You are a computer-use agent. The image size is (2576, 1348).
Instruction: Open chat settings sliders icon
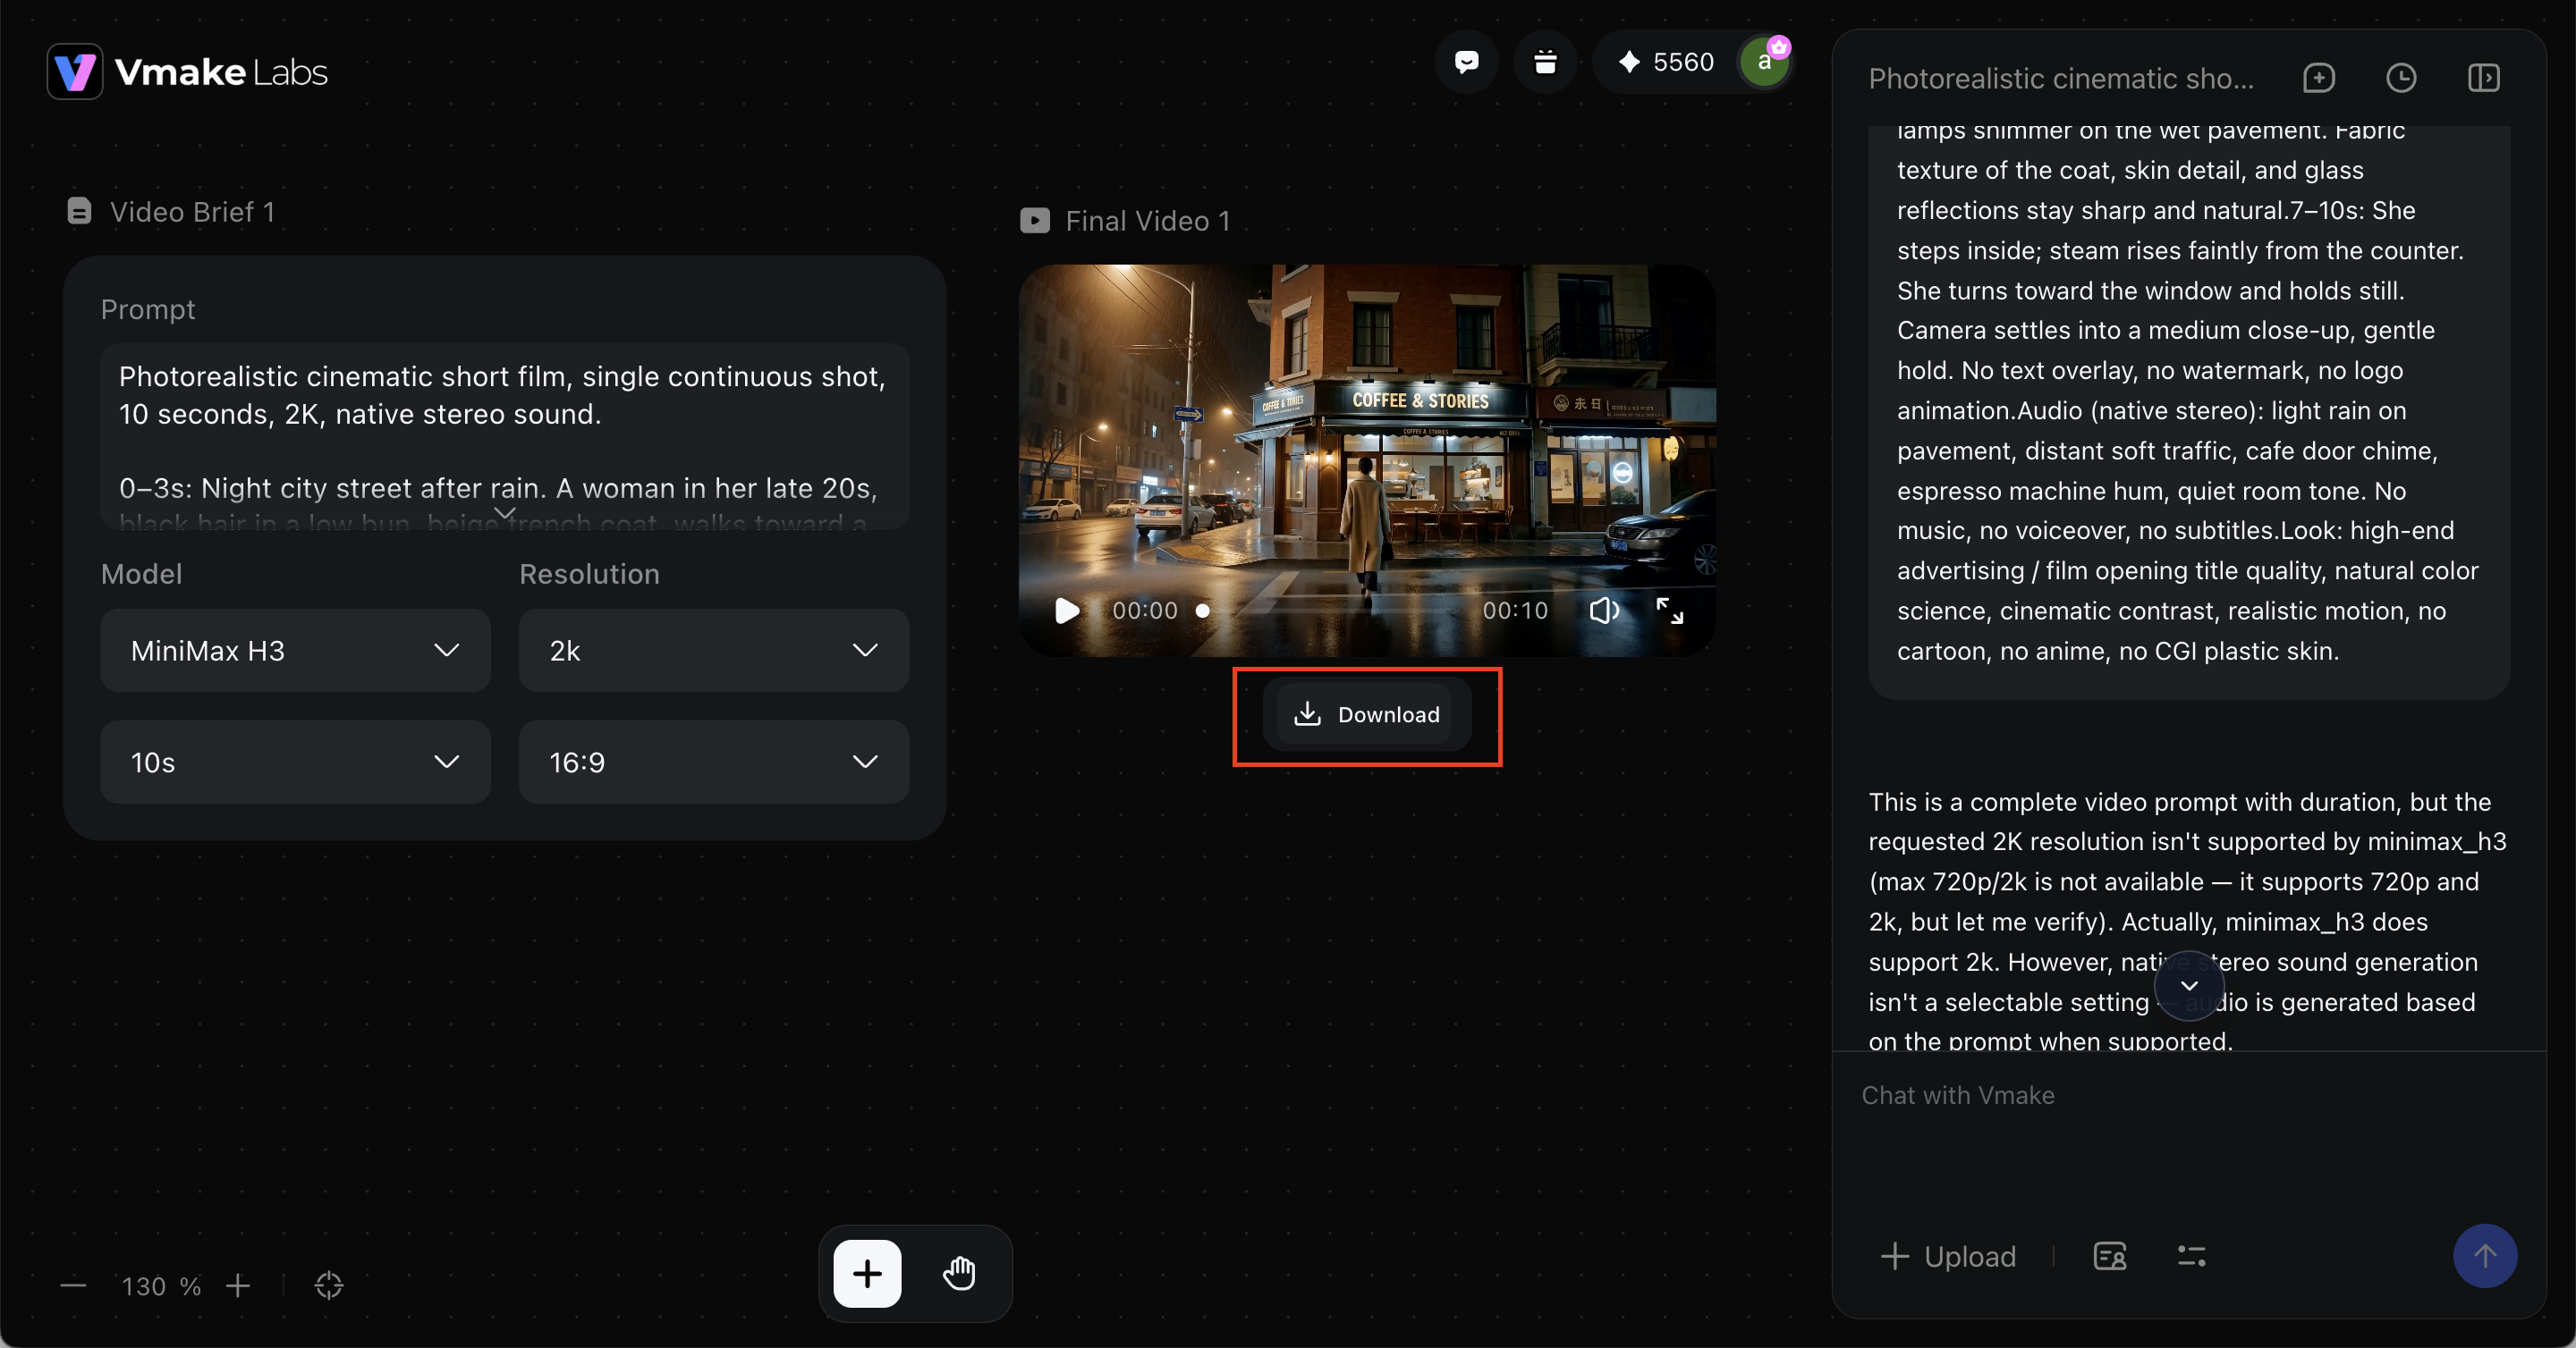coord(2192,1256)
